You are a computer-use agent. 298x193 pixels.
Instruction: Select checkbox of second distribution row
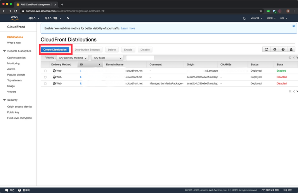(45, 77)
